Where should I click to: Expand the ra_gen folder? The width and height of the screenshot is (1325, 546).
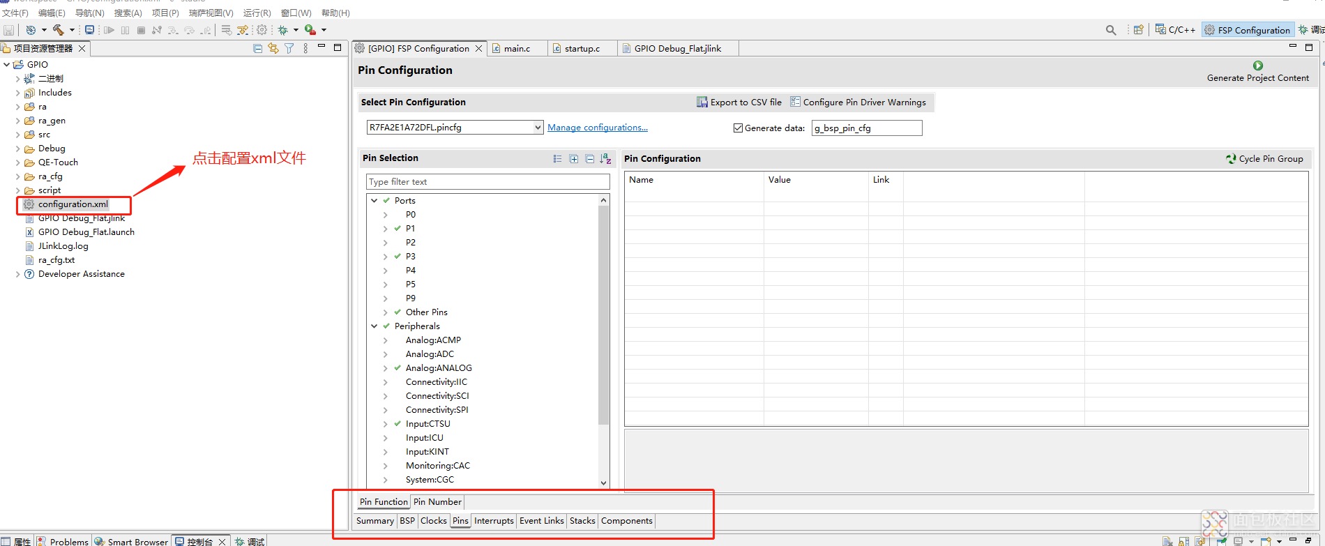pos(17,121)
